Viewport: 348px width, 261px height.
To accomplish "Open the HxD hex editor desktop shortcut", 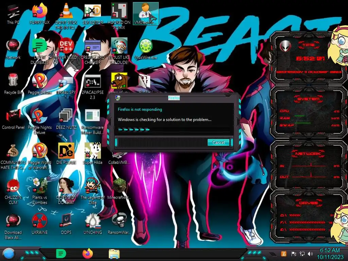I will pos(92,14).
